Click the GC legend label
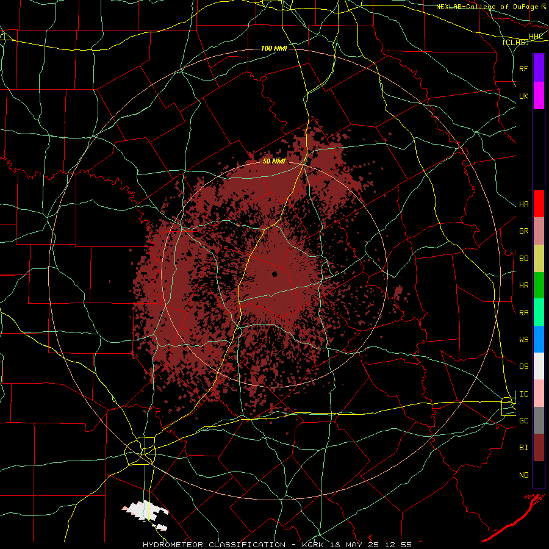 click(523, 421)
